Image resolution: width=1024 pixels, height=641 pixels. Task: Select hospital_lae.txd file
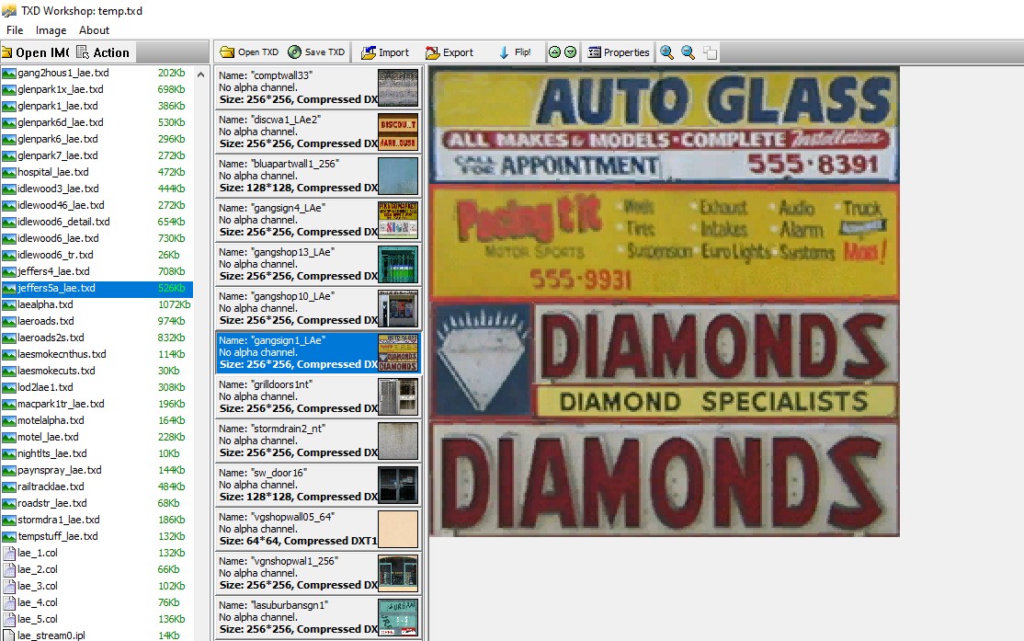(x=97, y=172)
